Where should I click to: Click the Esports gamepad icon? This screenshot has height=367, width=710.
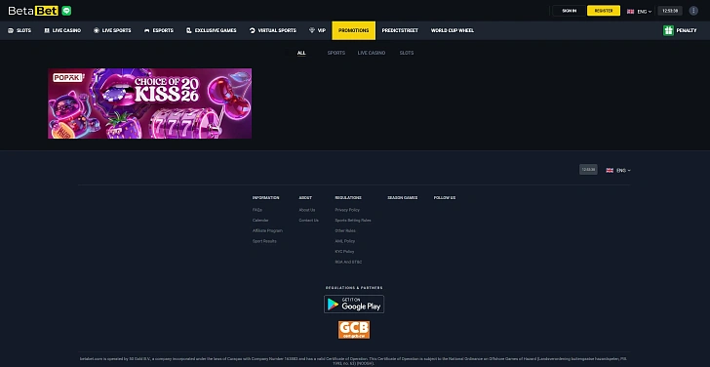[146, 30]
